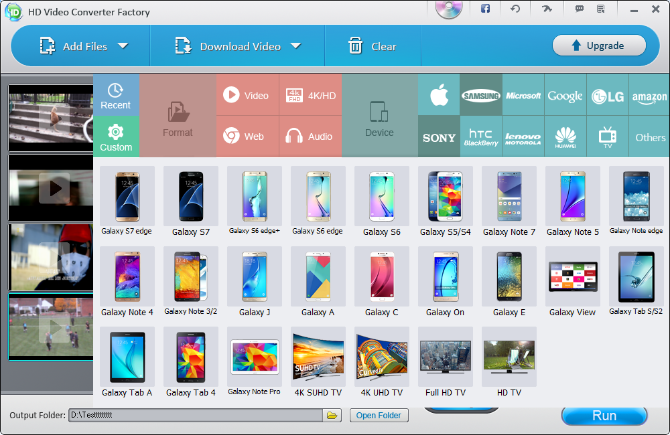
Task: Open the Others devices category
Action: [649, 137]
